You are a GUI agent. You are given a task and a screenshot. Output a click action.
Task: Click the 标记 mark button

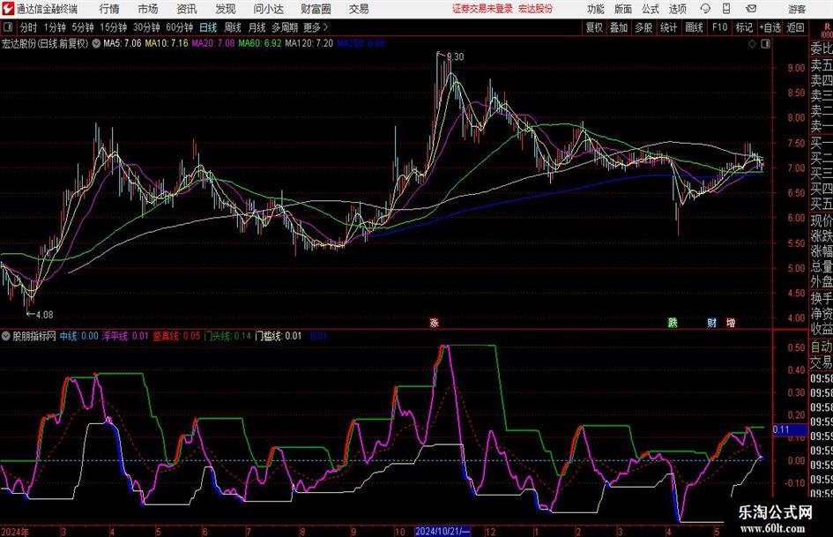pos(744,27)
